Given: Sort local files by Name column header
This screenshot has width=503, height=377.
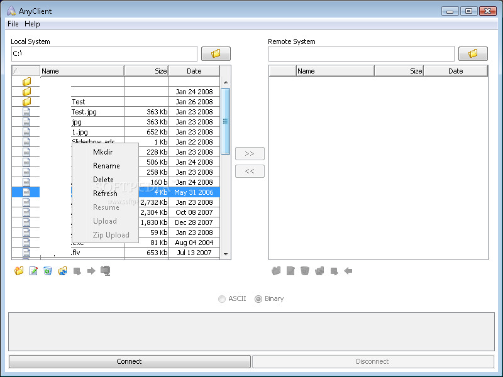Looking at the screenshot, I should point(82,71).
